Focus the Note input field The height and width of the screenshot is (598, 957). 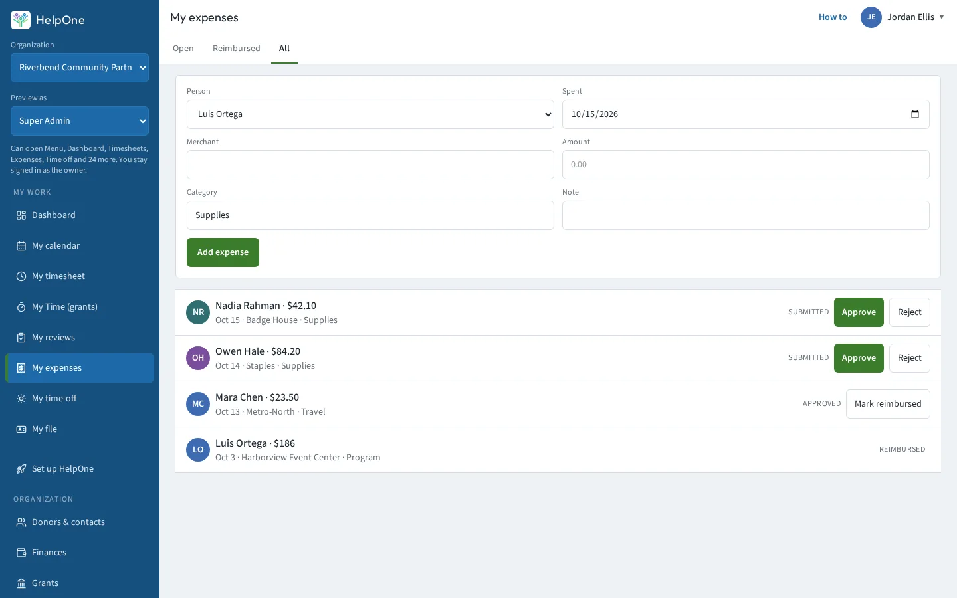(x=746, y=215)
